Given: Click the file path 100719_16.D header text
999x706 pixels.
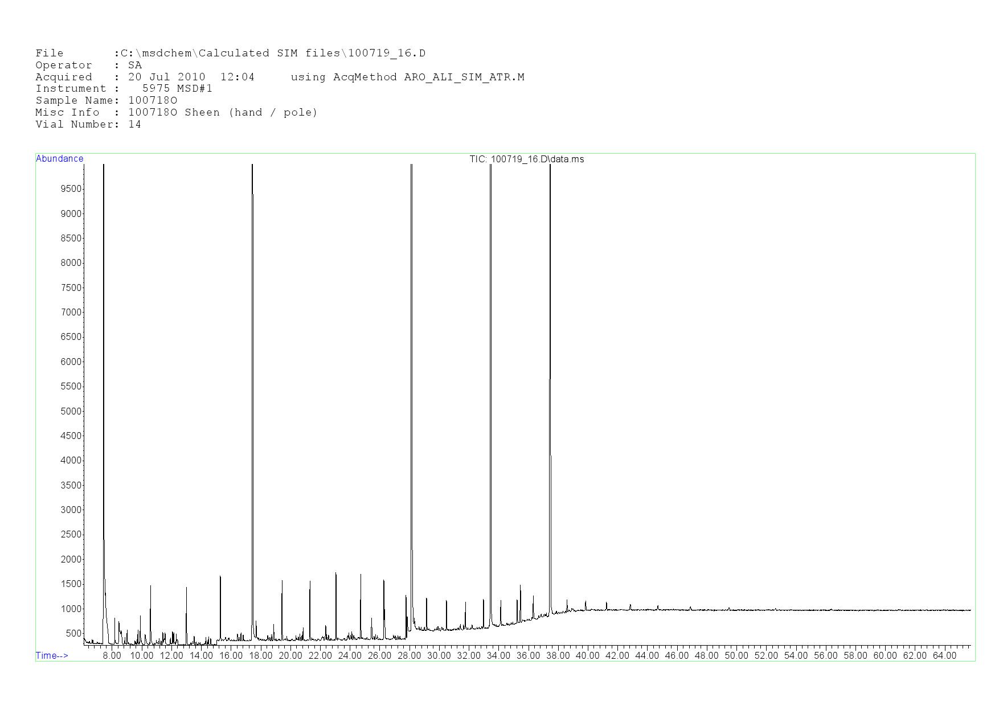Looking at the screenshot, I should click(386, 54).
